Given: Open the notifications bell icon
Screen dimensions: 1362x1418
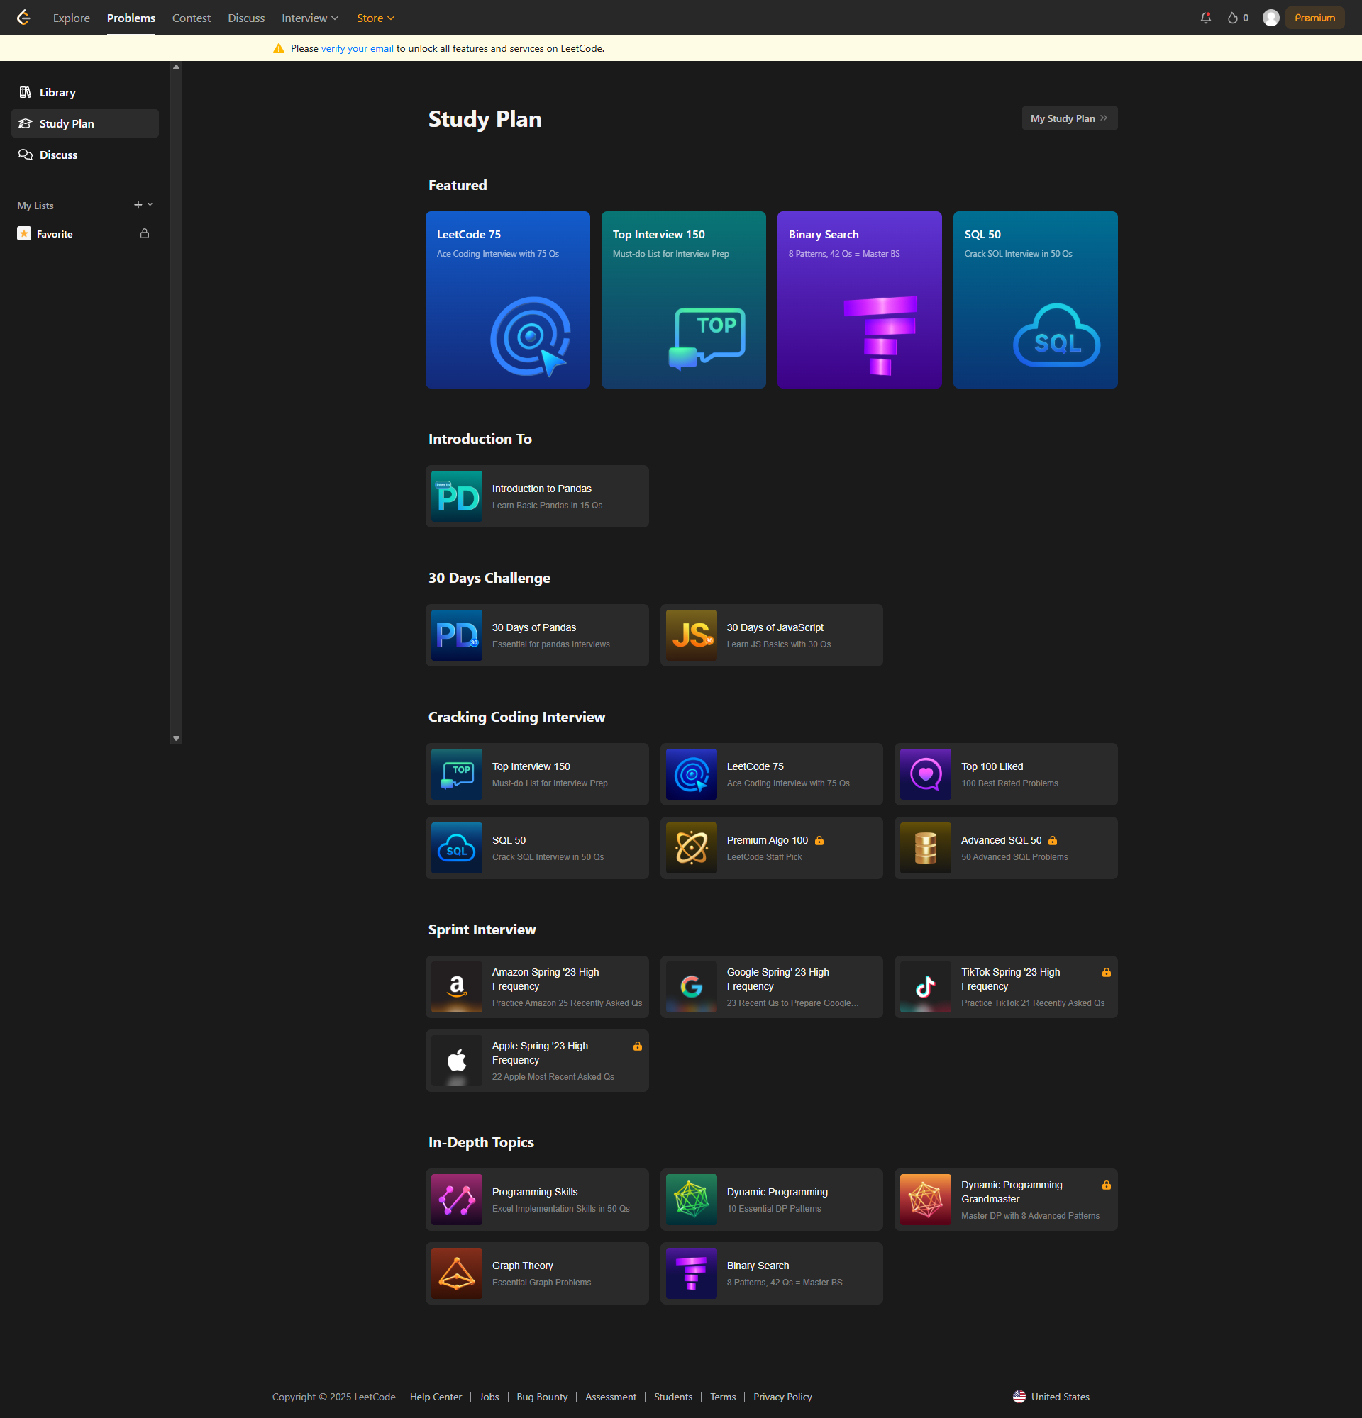Looking at the screenshot, I should coord(1206,18).
